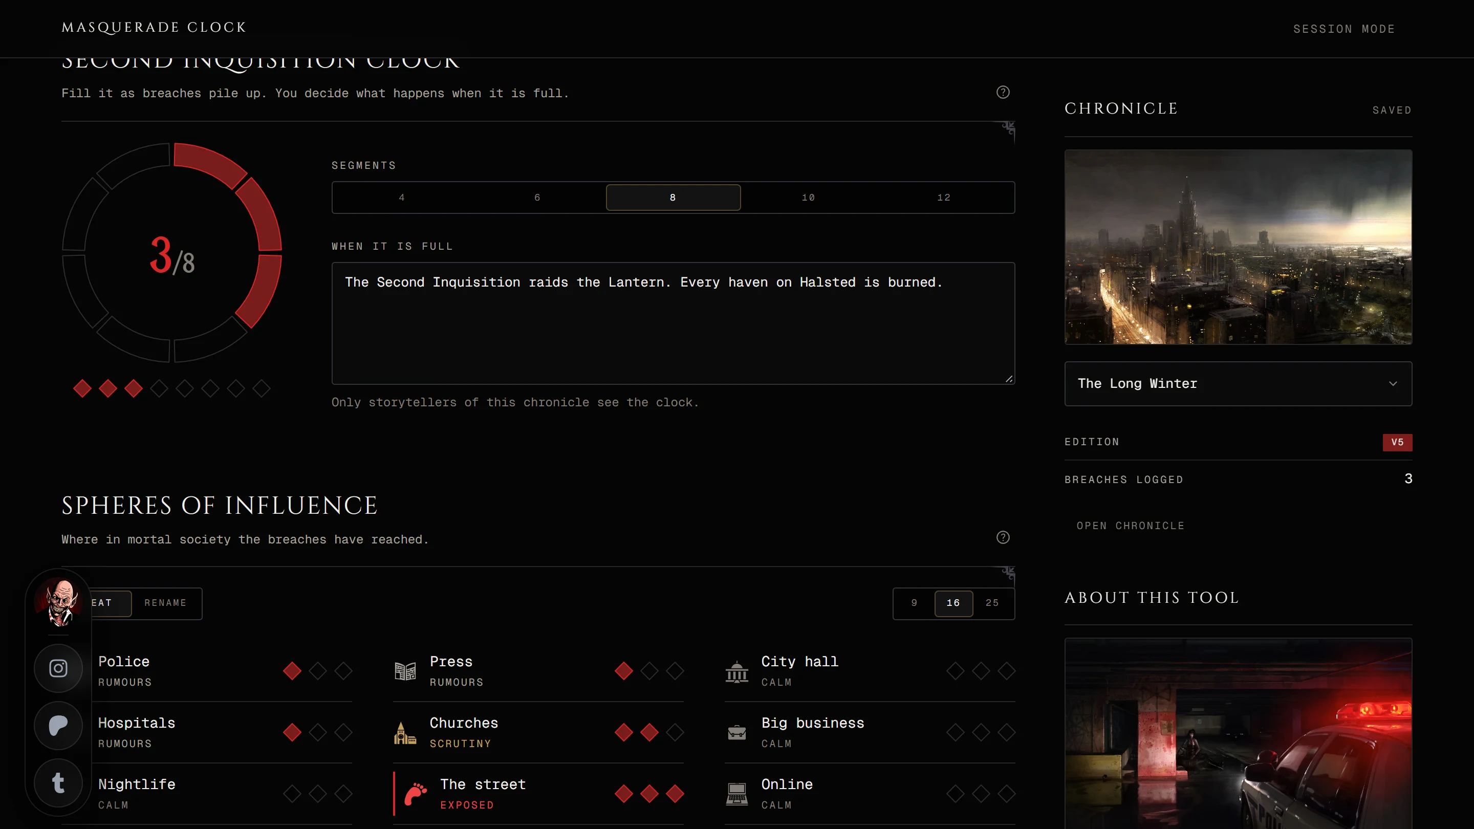Viewport: 1474px width, 829px height.
Task: Click the chronicle city skyline image
Action: (x=1238, y=247)
